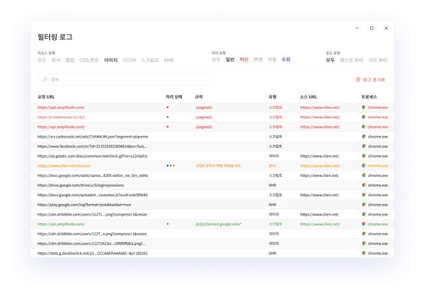This screenshot has height=297, width=425.
Task: Select the play.google.com/log request URL
Action: click(84, 205)
